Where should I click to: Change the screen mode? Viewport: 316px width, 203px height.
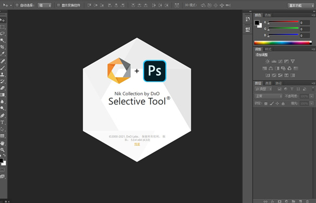2,176
